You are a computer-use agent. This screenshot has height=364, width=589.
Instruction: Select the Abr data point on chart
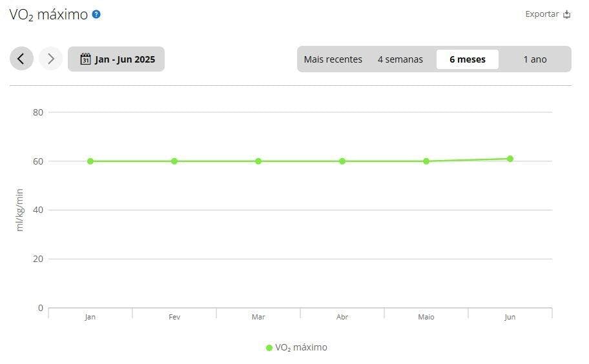pyautogui.click(x=342, y=161)
